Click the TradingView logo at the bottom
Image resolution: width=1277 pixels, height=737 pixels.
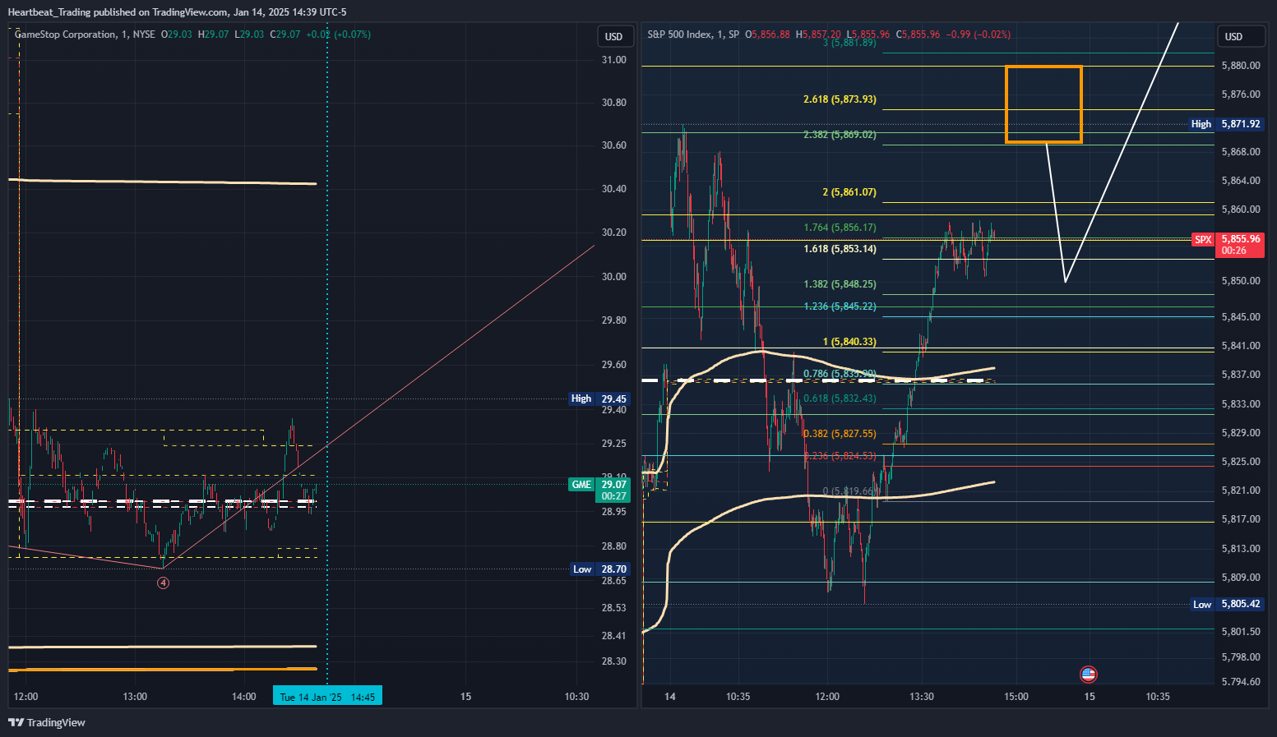pos(47,723)
